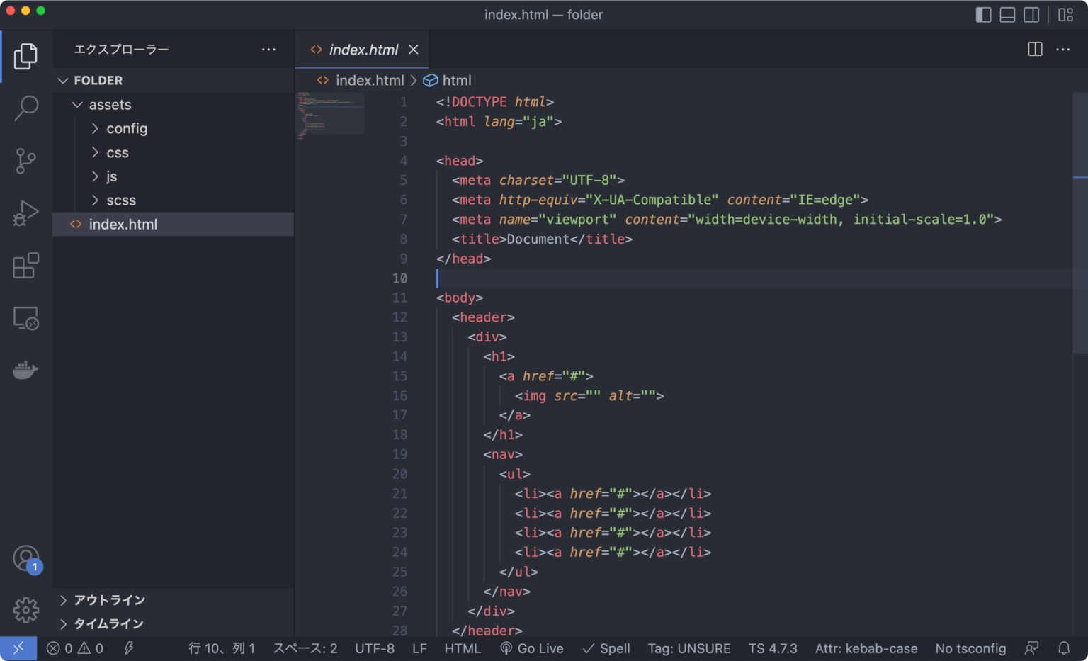Click the Accounts icon with notification badge
The width and height of the screenshot is (1088, 661).
click(x=26, y=558)
